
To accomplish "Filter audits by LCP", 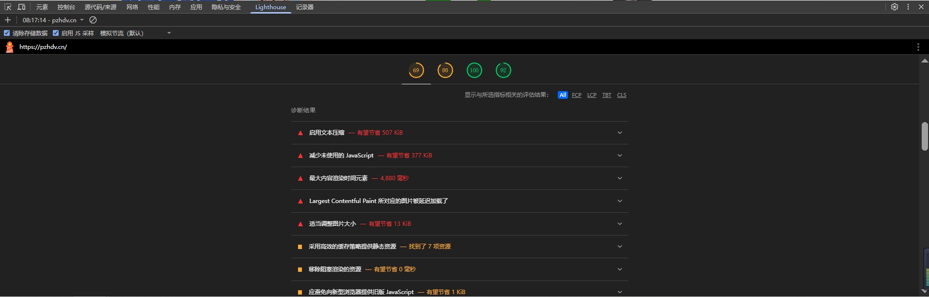I will [592, 95].
